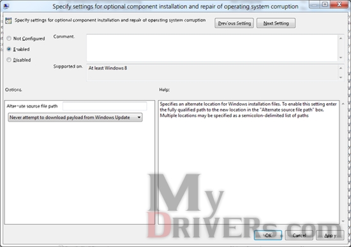
Task: Click the 'Comment' label
Action: [x=64, y=36]
